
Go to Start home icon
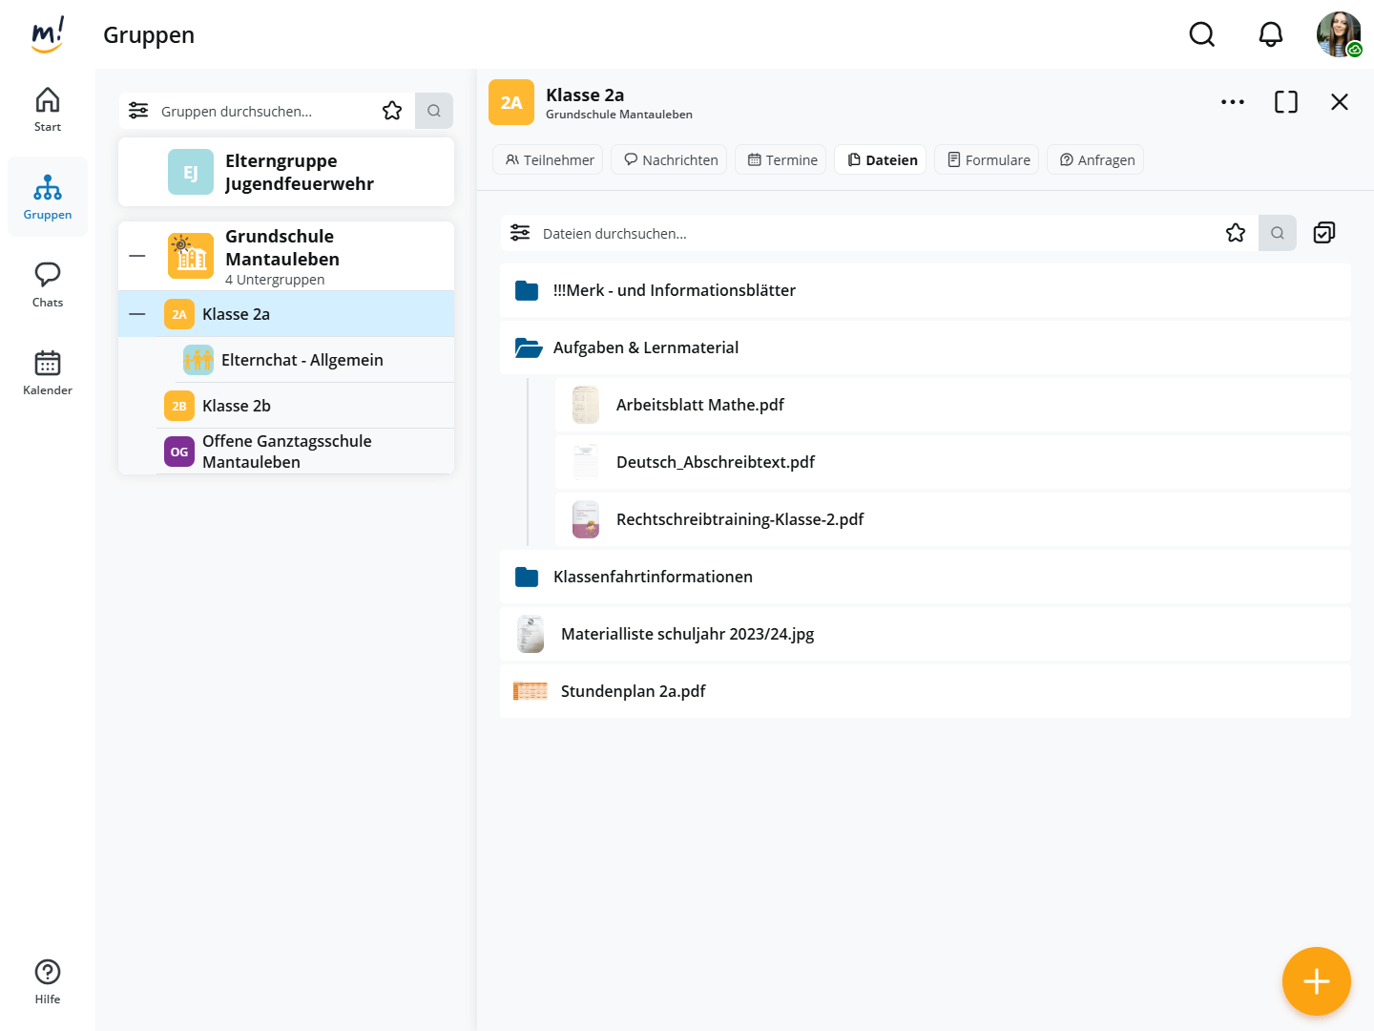pyautogui.click(x=48, y=109)
